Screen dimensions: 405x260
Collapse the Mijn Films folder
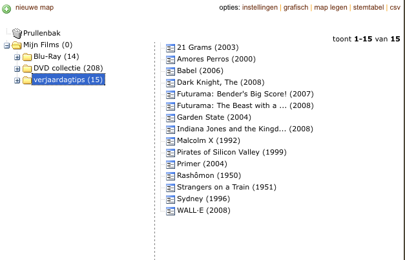coord(6,45)
